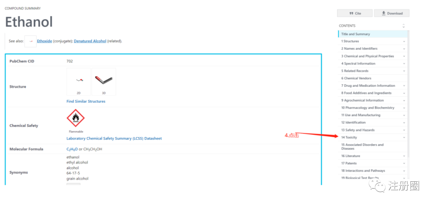Expand Literature chevron
Image resolution: width=434 pixels, height=205 pixels.
[404, 156]
